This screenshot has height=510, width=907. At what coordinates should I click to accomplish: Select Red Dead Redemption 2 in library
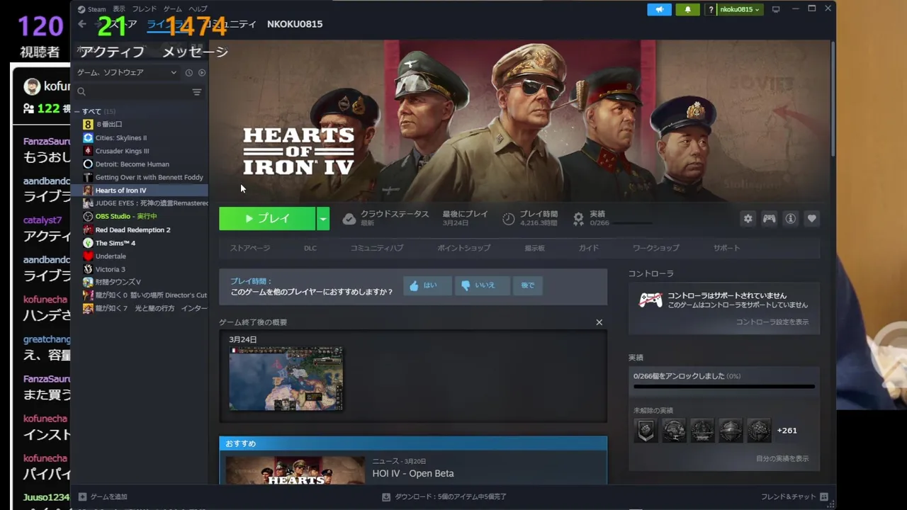[x=140, y=229]
